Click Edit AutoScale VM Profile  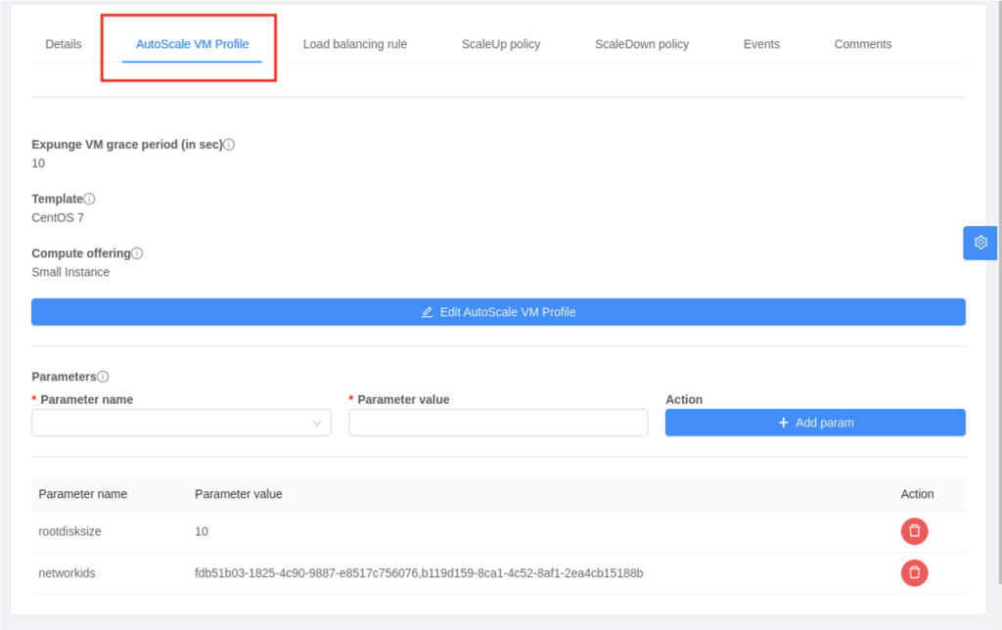pos(498,311)
